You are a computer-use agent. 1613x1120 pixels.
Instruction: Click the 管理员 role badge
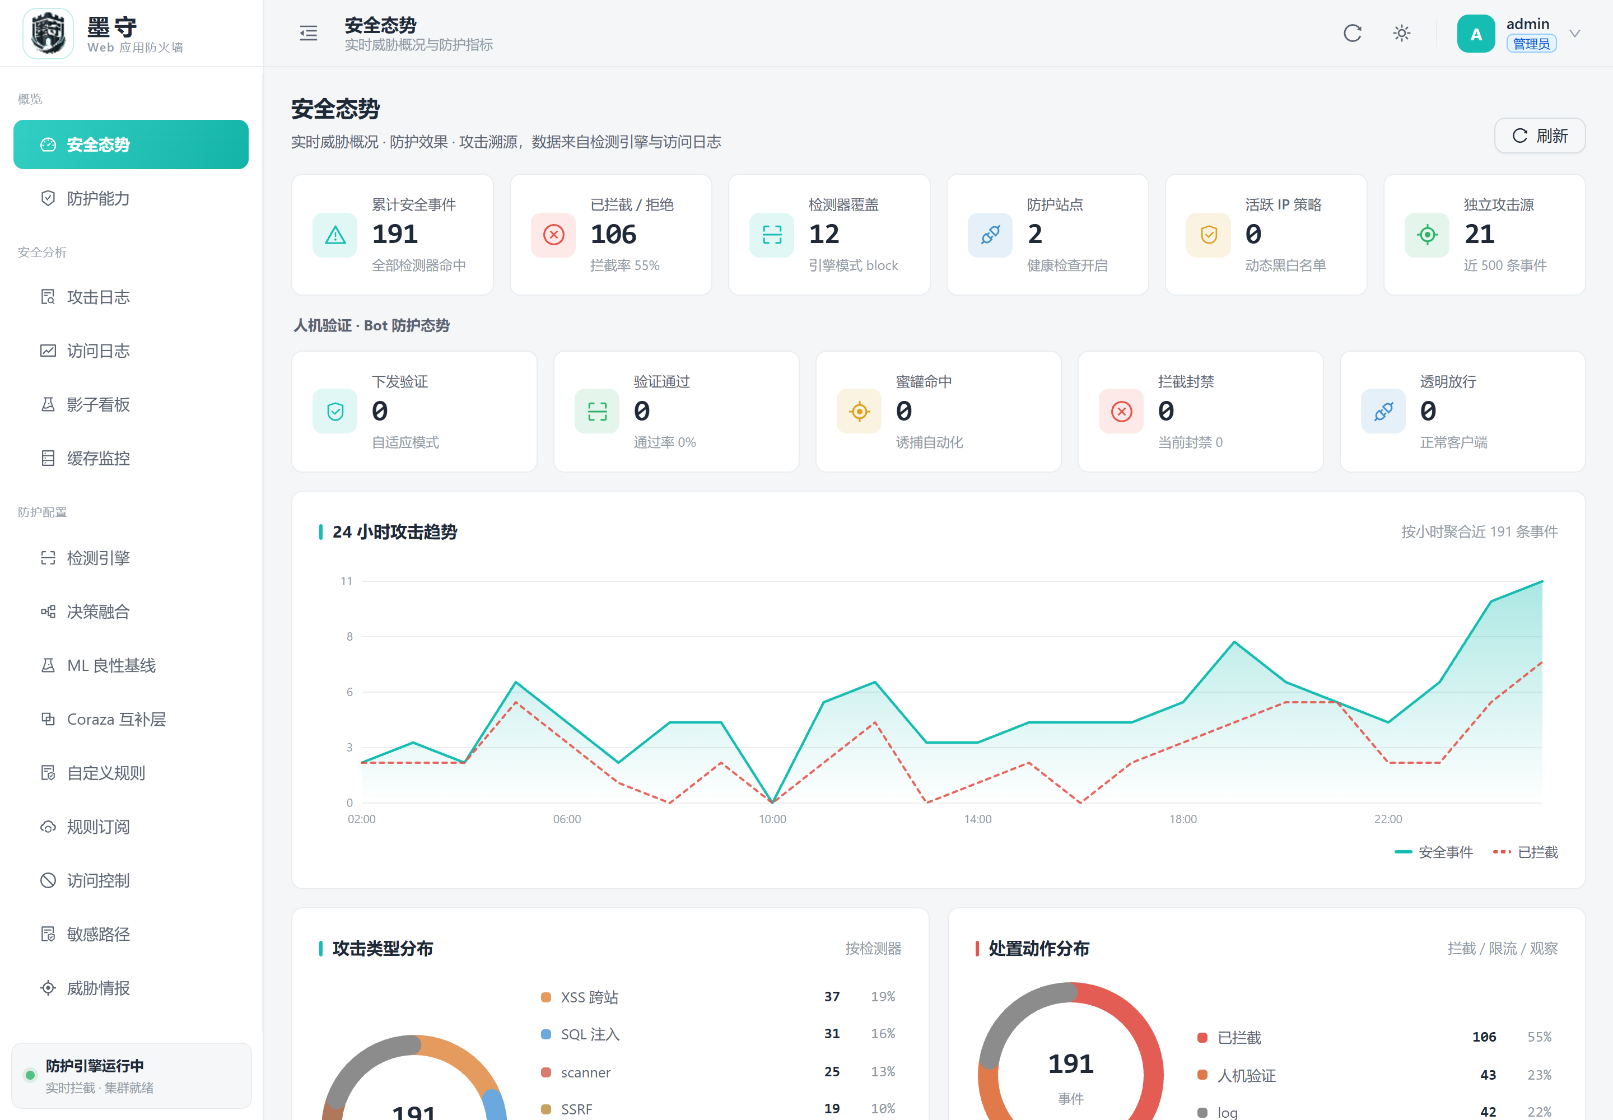point(1531,44)
